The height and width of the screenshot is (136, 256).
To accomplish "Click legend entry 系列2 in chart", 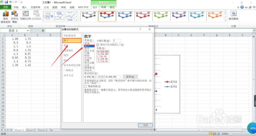I will click(170, 82).
